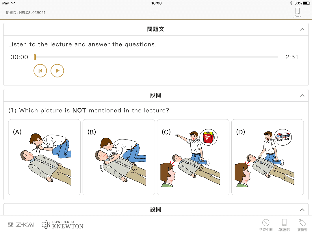The image size is (312, 234).
Task: Select answer picture (D) with ambulance
Action: click(x=268, y=157)
